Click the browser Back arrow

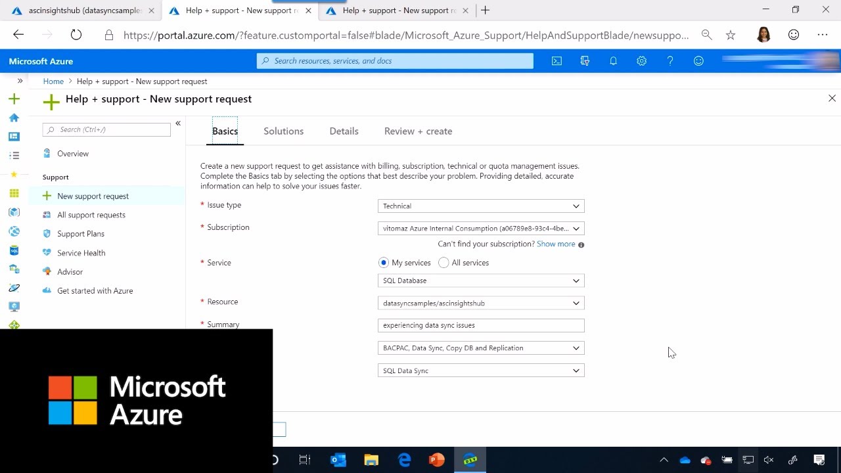point(18,35)
